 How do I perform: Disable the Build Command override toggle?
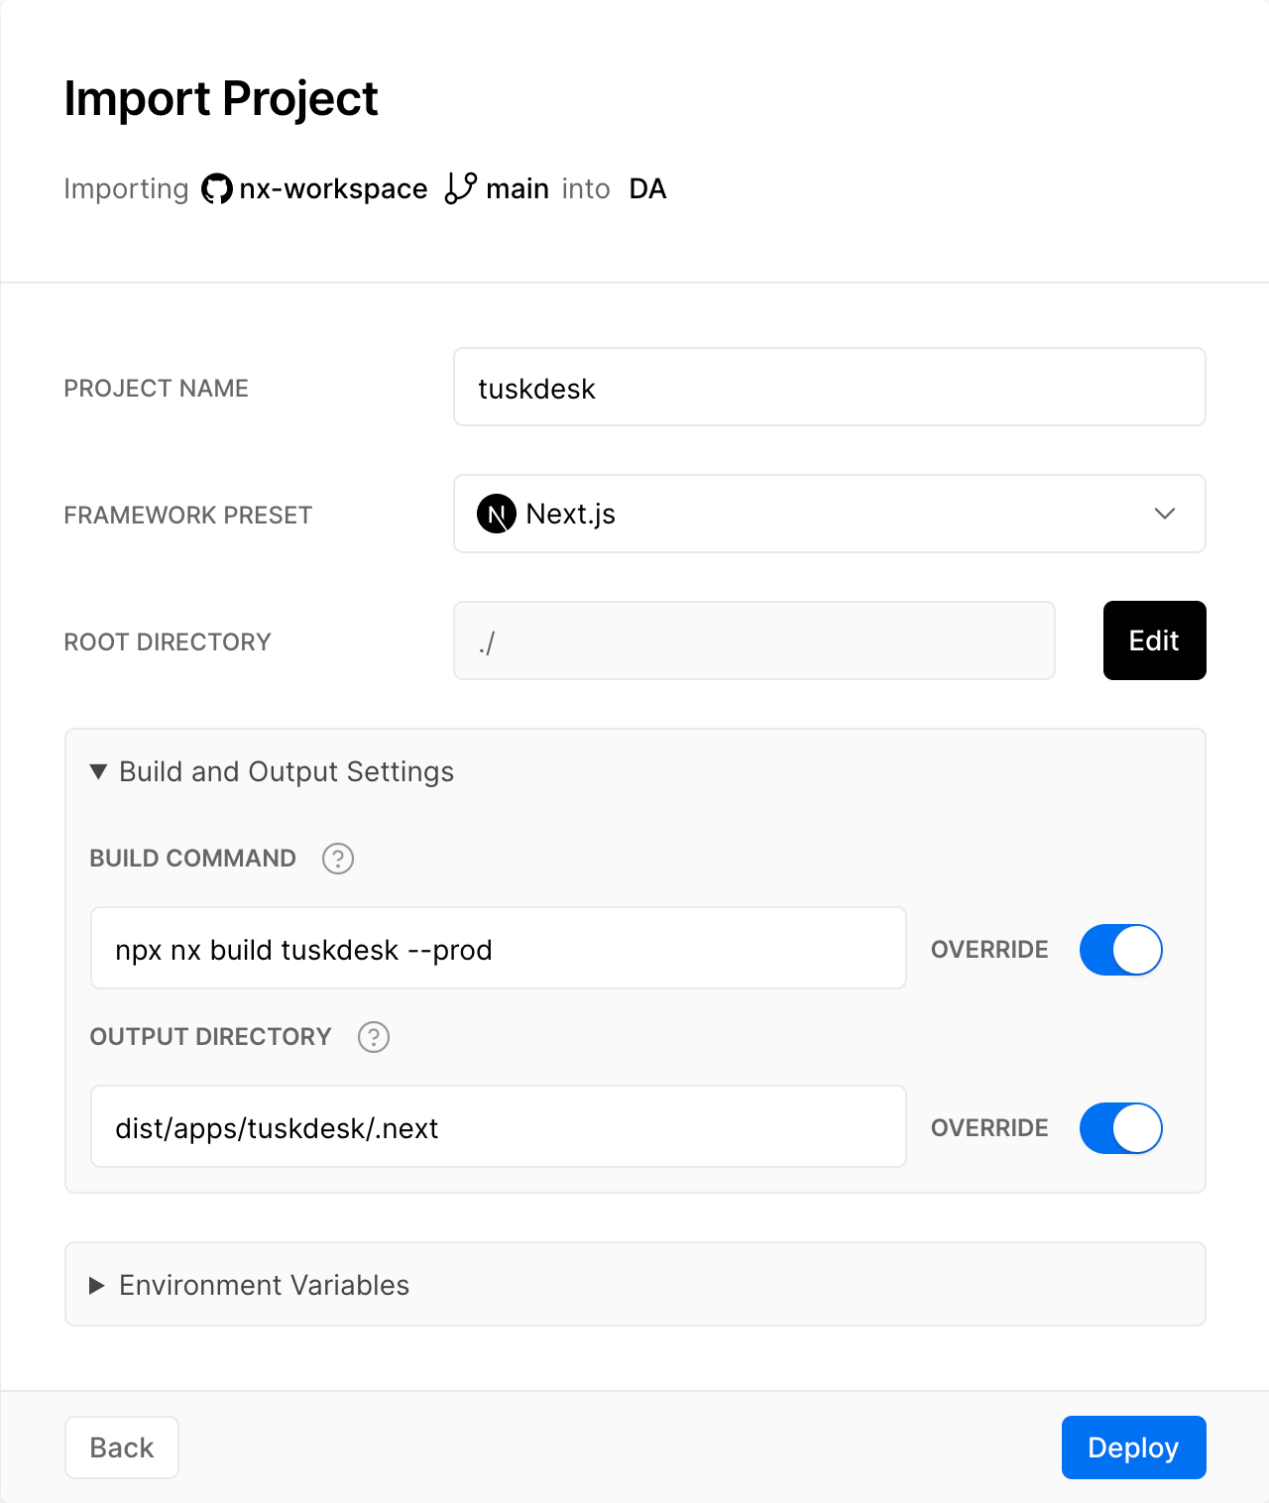coord(1120,949)
